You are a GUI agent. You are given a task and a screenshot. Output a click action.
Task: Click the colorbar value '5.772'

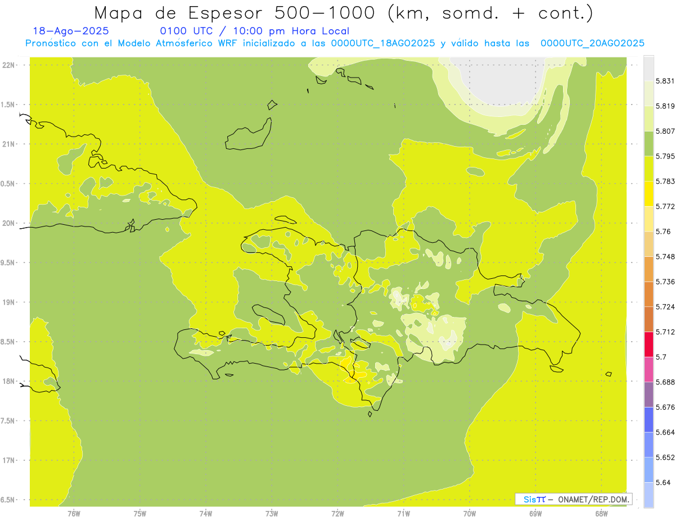tap(665, 206)
